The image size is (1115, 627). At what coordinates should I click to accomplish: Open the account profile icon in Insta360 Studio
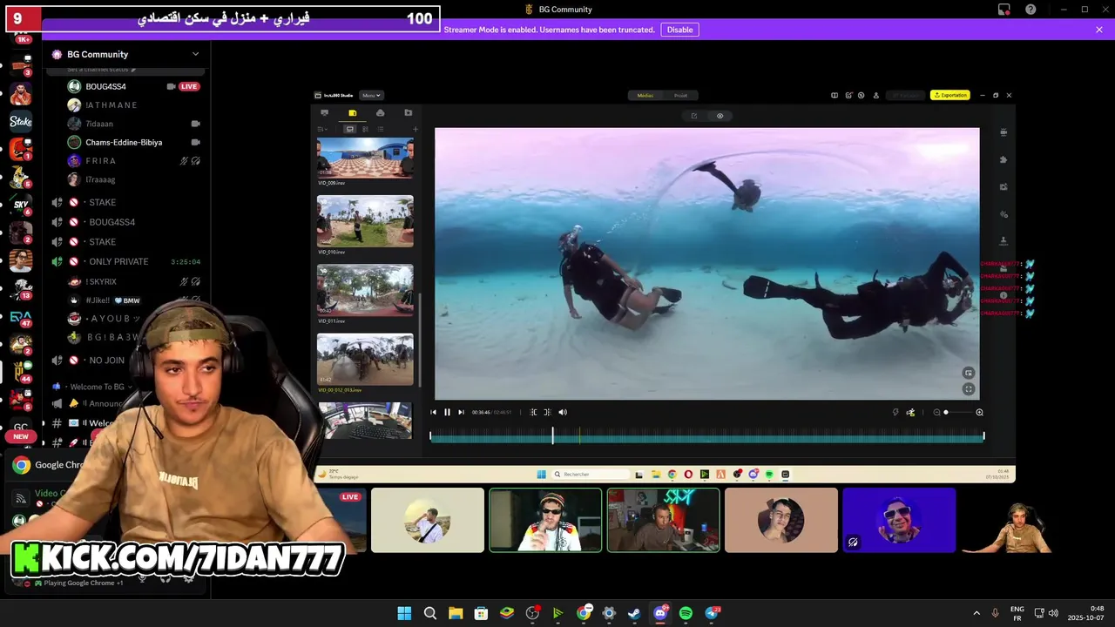875,95
